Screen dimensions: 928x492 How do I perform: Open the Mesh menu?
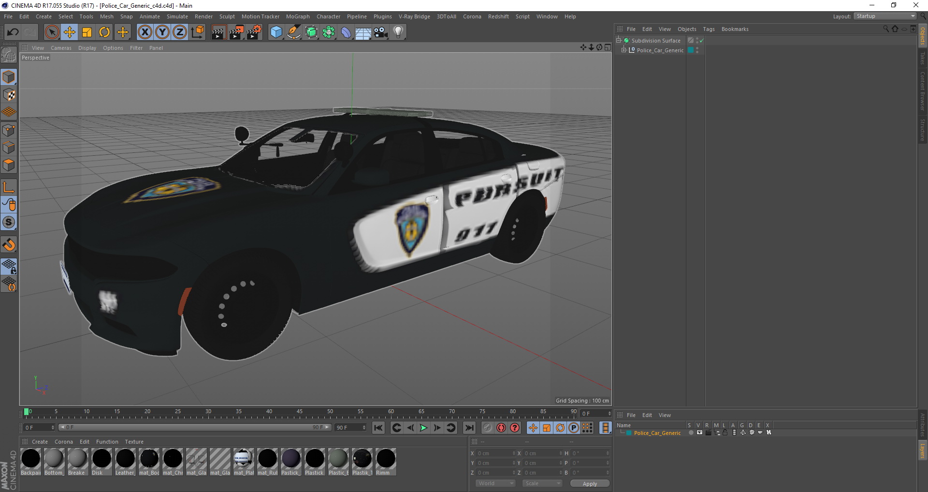click(x=106, y=16)
